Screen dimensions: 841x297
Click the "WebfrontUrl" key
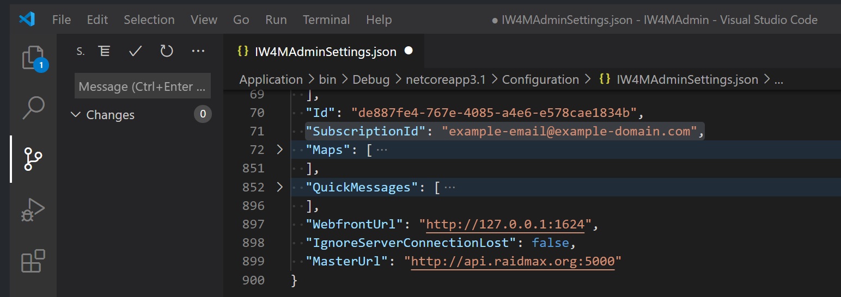(x=355, y=224)
